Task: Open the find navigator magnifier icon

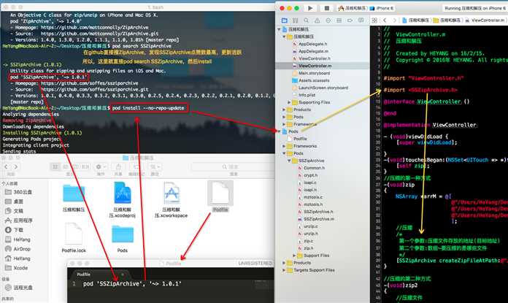Action: [x=306, y=20]
